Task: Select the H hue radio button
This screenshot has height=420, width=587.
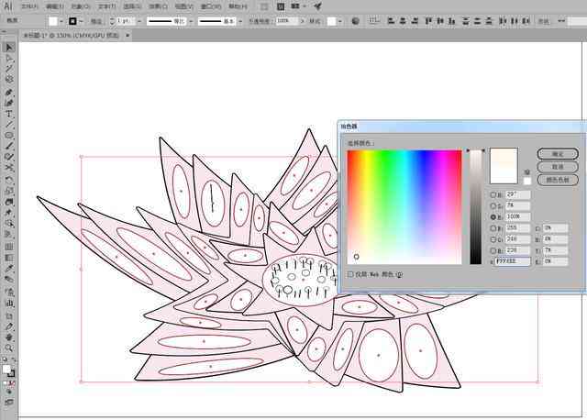Action: (x=493, y=195)
